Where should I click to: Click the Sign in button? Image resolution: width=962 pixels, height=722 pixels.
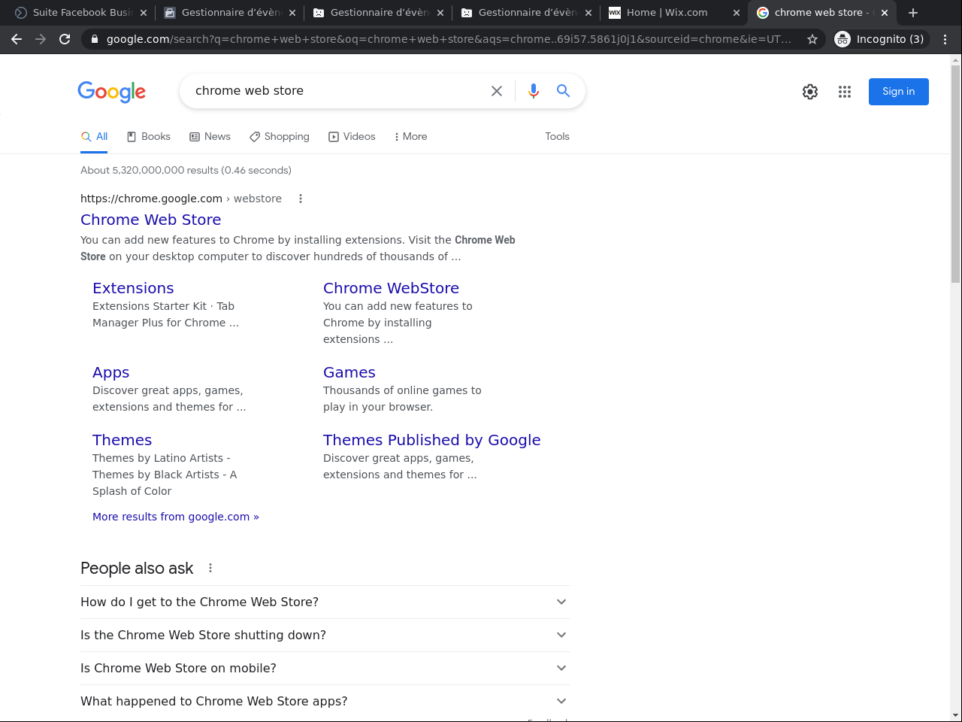[898, 92]
